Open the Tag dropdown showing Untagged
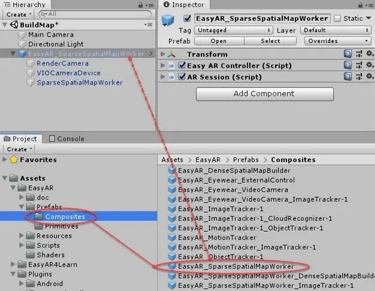The height and width of the screenshot is (291, 375). 234,30
